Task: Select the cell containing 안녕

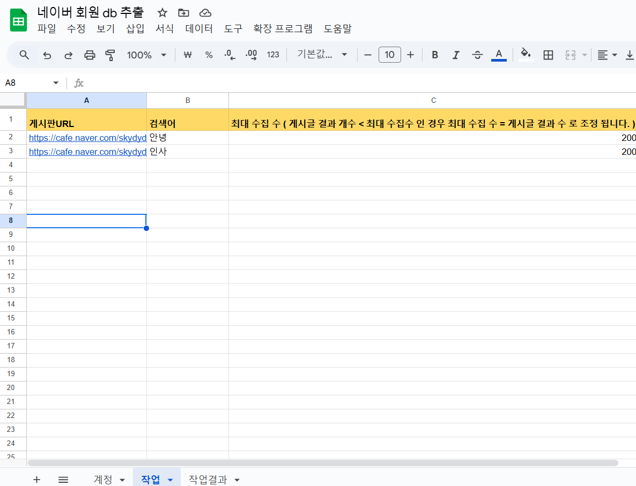Action: pos(187,137)
